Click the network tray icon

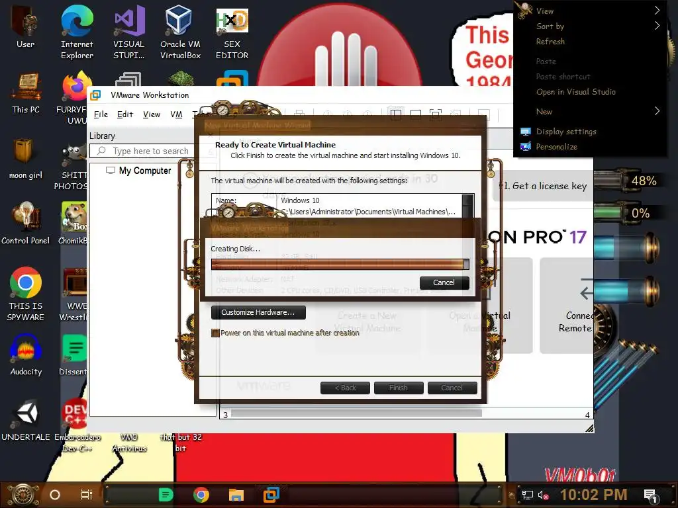pyautogui.click(x=527, y=495)
